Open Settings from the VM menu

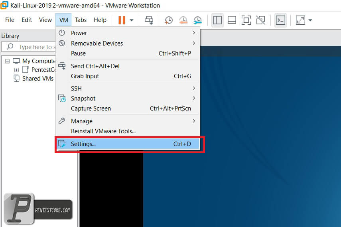128,144
